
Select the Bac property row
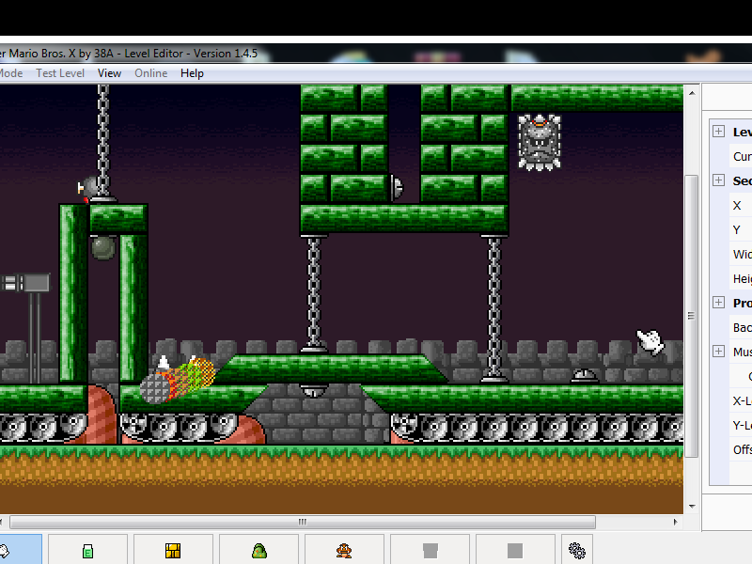[741, 327]
